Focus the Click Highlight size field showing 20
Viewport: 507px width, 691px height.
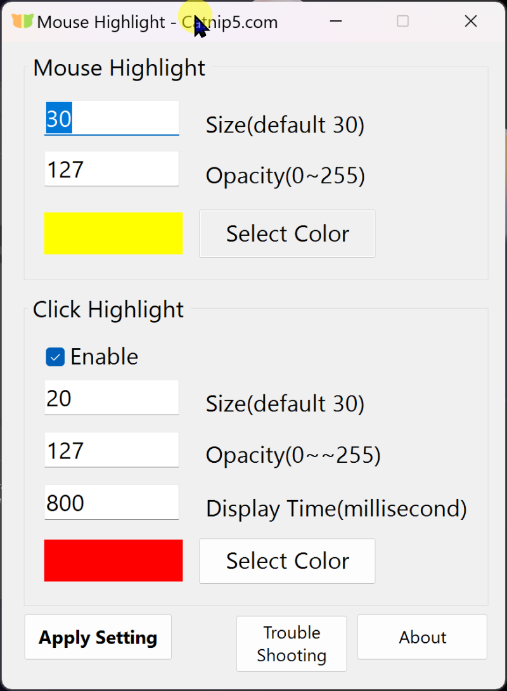[112, 398]
